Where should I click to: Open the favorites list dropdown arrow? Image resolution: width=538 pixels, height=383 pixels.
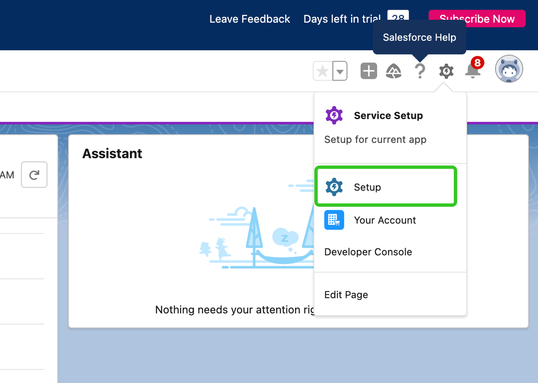click(340, 71)
